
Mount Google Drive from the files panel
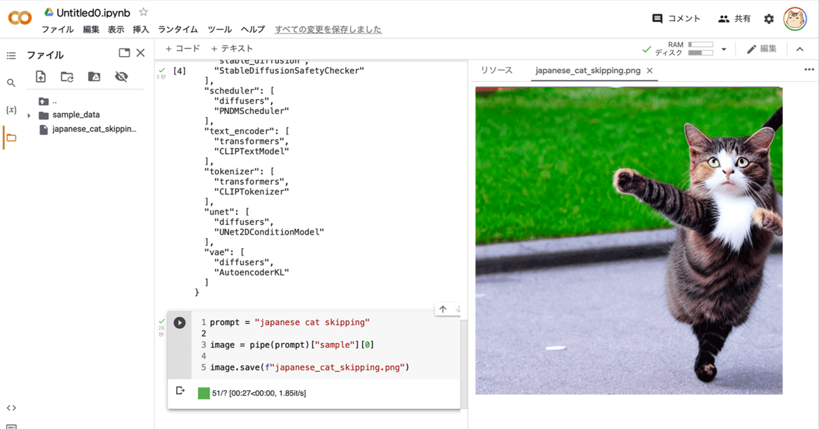click(94, 76)
